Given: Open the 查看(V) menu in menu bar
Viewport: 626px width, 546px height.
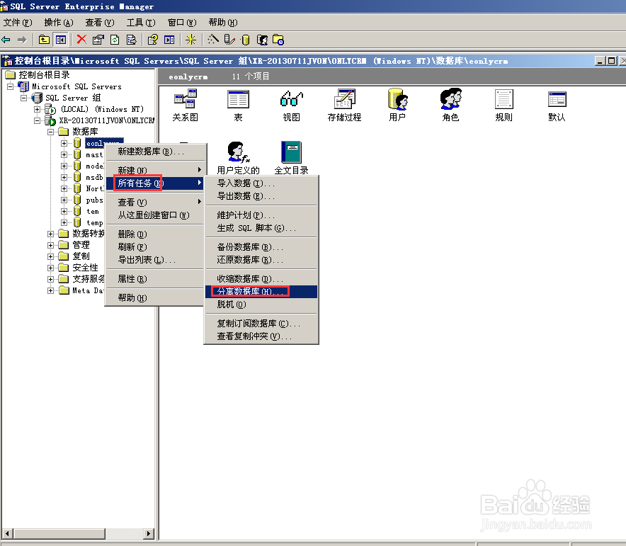Looking at the screenshot, I should tap(100, 23).
